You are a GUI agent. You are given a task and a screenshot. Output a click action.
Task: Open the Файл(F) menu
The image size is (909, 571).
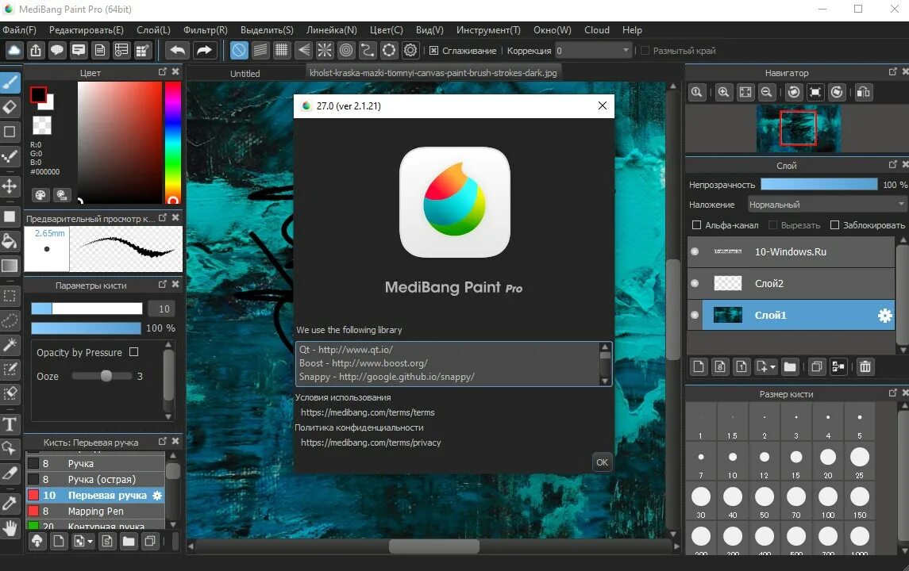[19, 30]
